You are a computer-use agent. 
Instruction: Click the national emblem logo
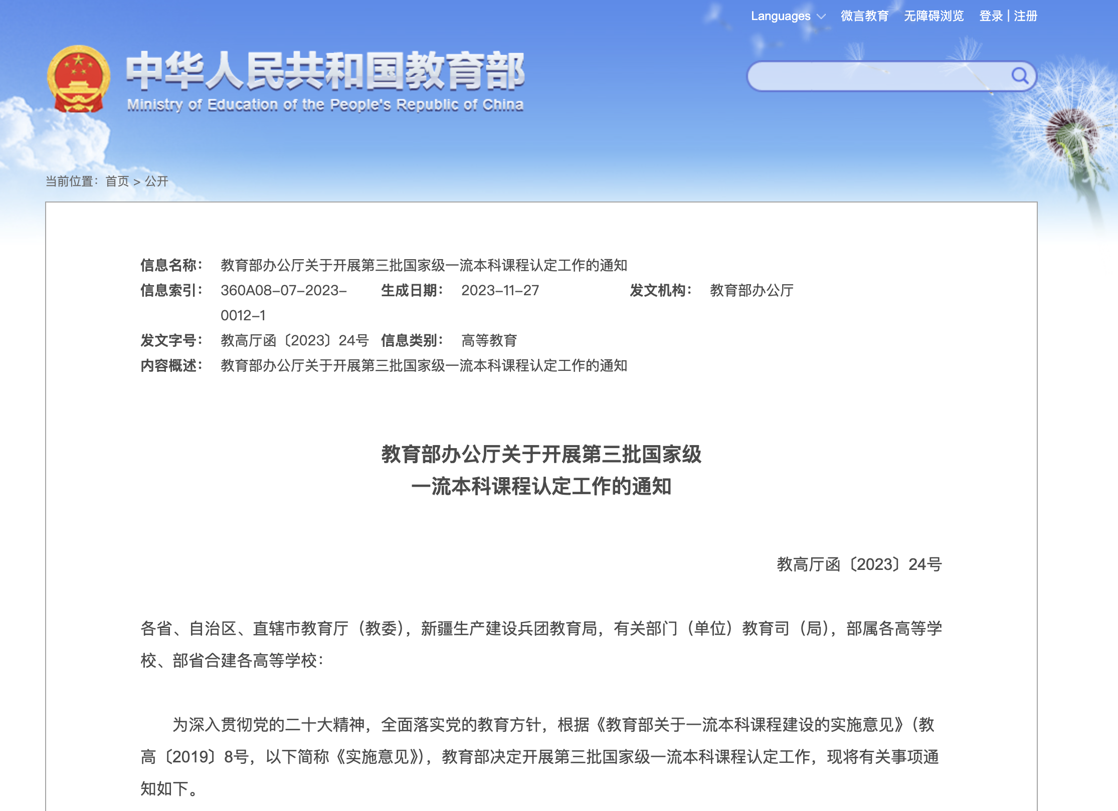pyautogui.click(x=78, y=79)
